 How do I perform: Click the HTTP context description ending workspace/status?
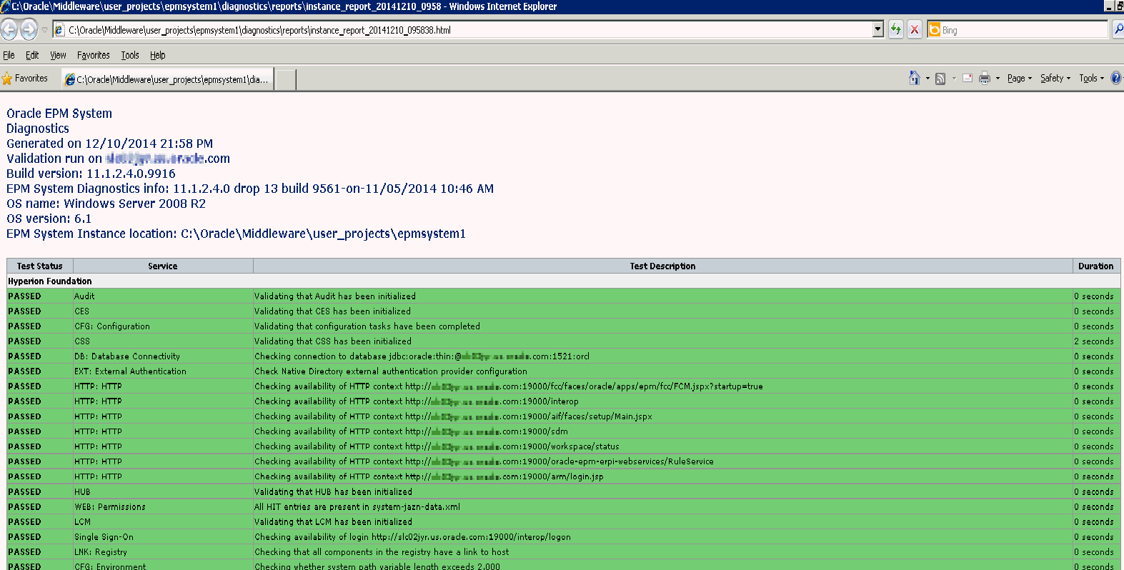pos(437,446)
